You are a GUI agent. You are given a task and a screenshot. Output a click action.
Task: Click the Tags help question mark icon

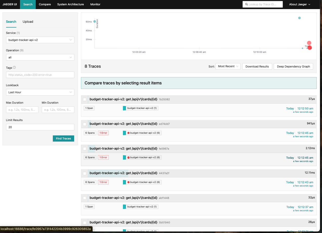pos(14,67)
